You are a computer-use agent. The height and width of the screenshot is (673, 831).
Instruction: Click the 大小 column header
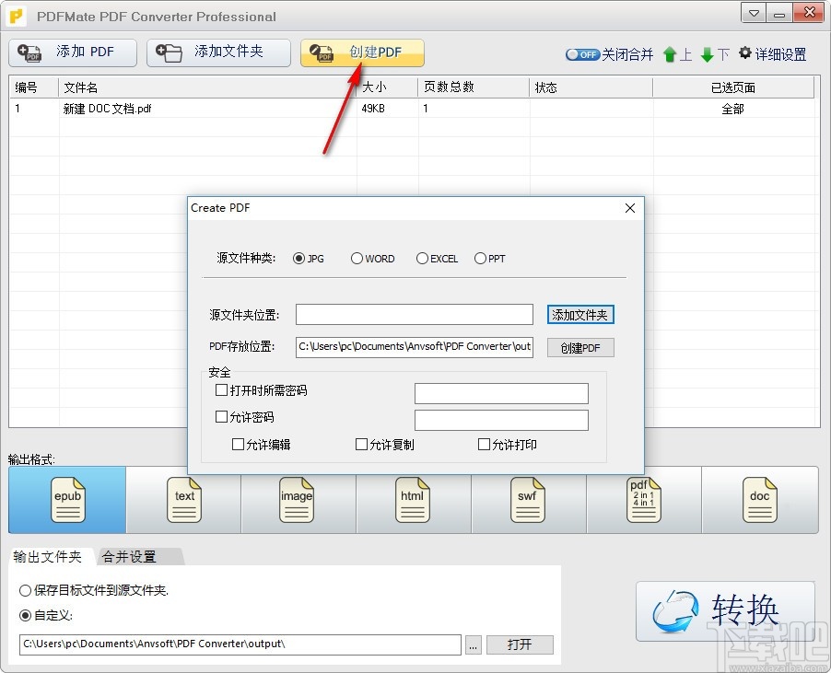pos(388,87)
